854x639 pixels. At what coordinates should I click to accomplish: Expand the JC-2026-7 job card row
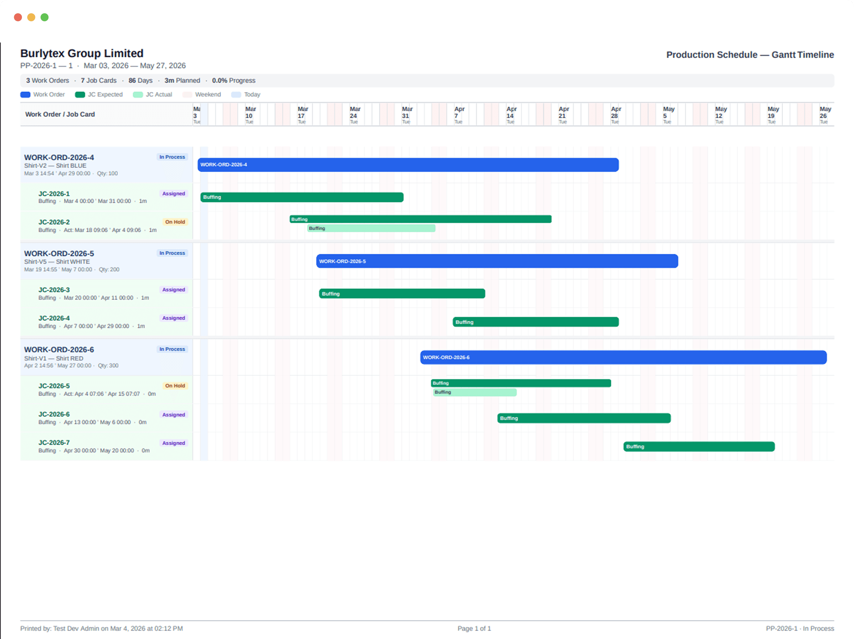pyautogui.click(x=54, y=442)
